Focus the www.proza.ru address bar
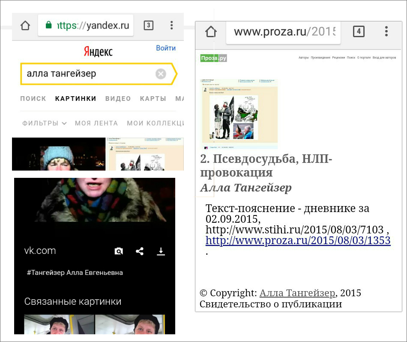407x342 pixels. (283, 32)
